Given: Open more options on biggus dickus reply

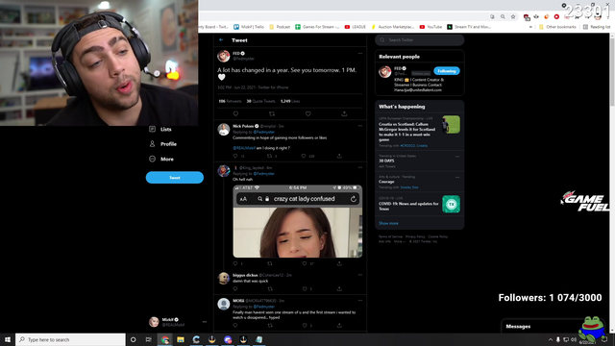Looking at the screenshot, I should coord(360,275).
